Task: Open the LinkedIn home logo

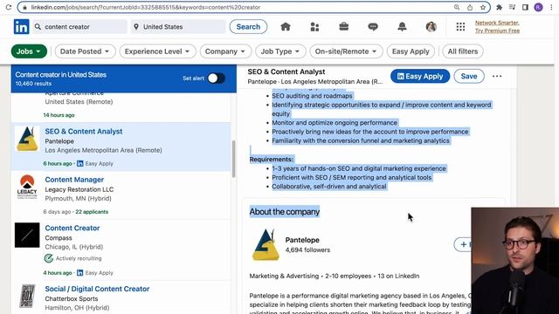Action: (21, 27)
